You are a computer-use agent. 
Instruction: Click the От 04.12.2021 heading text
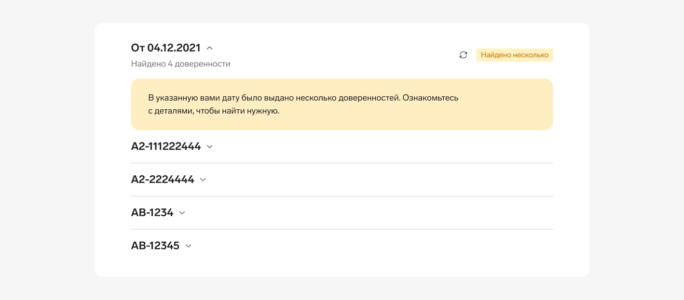coord(165,48)
